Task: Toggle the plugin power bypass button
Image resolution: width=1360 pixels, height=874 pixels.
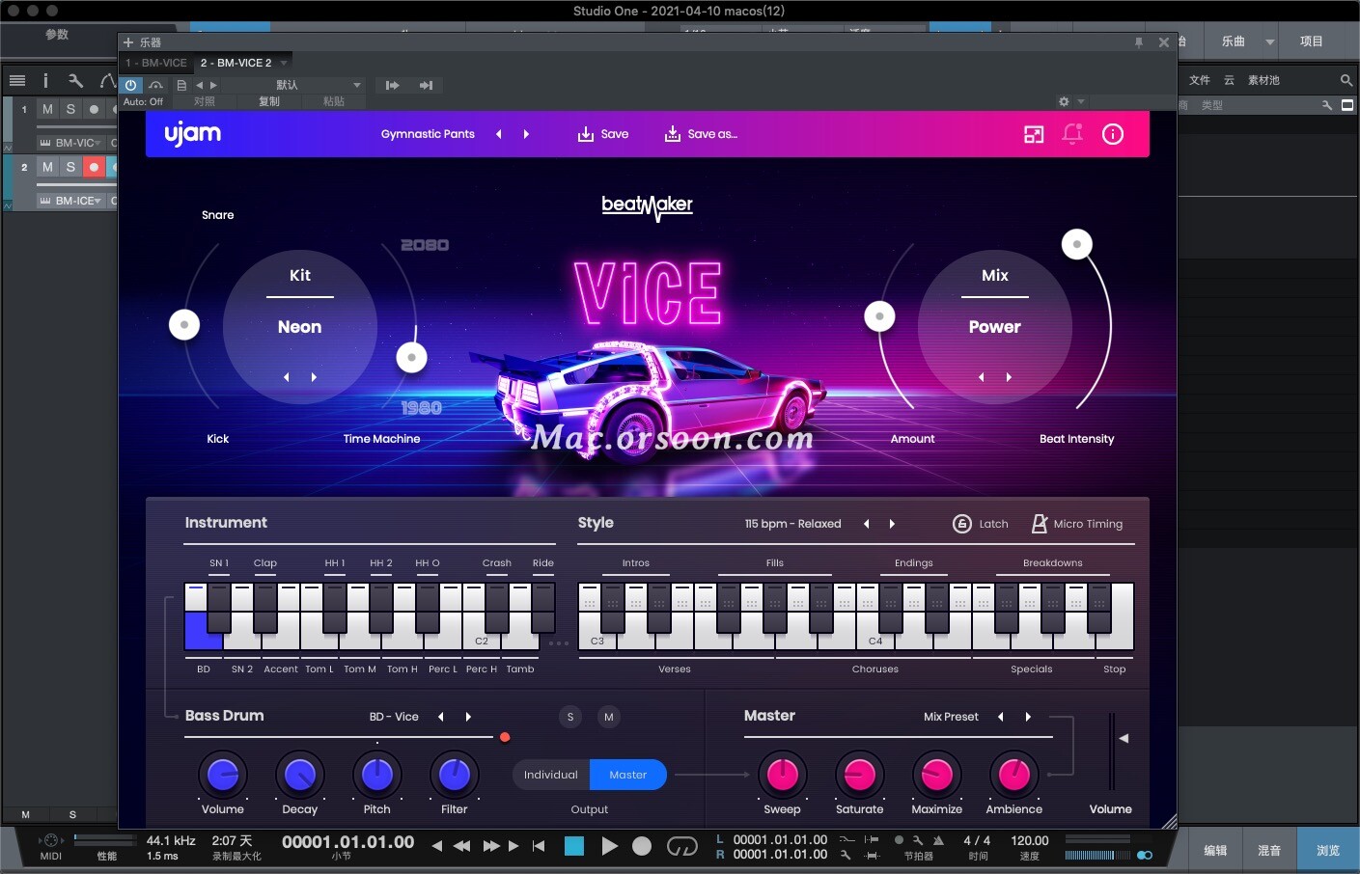Action: pyautogui.click(x=131, y=85)
